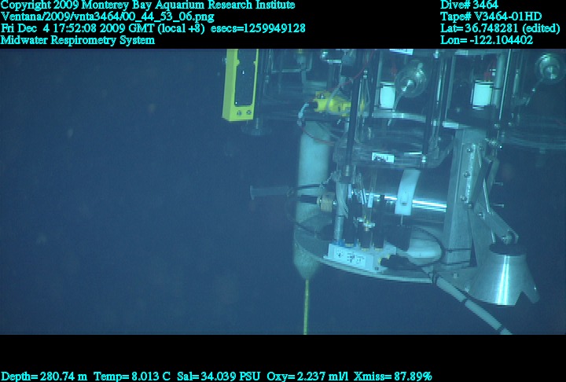The image size is (566, 382).
Task: Click the Temp= 8.013 C reading
Action: click(132, 376)
